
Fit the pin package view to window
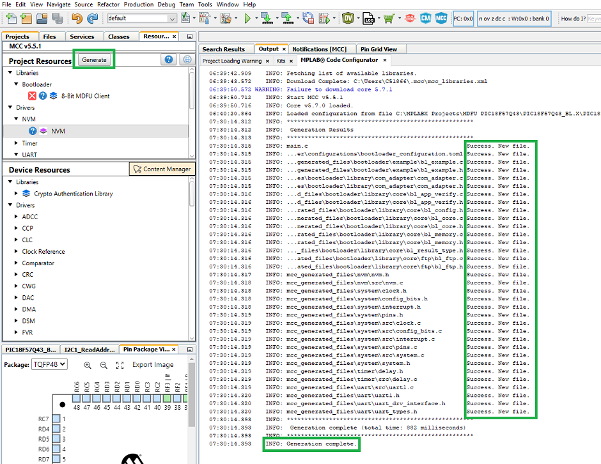point(120,365)
